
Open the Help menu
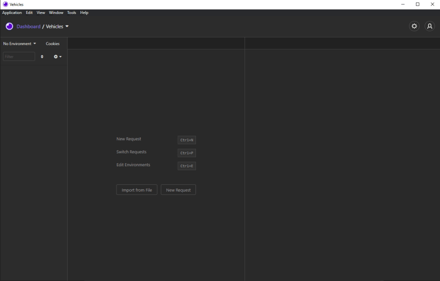tap(84, 12)
